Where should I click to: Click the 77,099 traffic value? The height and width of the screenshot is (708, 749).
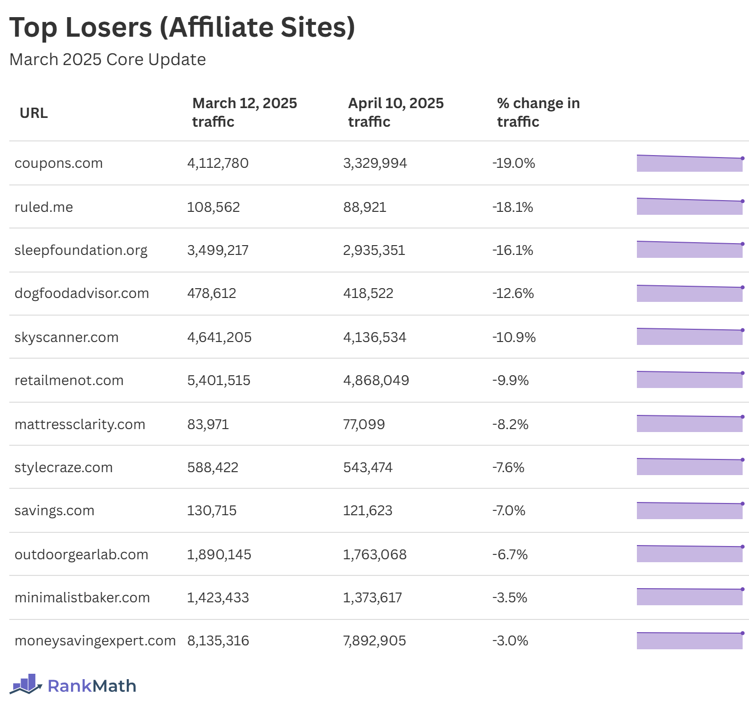point(364,425)
